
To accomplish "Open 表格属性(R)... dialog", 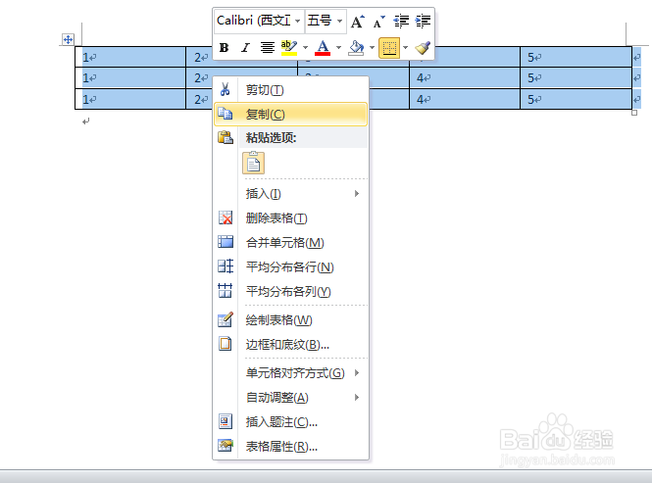I will [x=290, y=447].
